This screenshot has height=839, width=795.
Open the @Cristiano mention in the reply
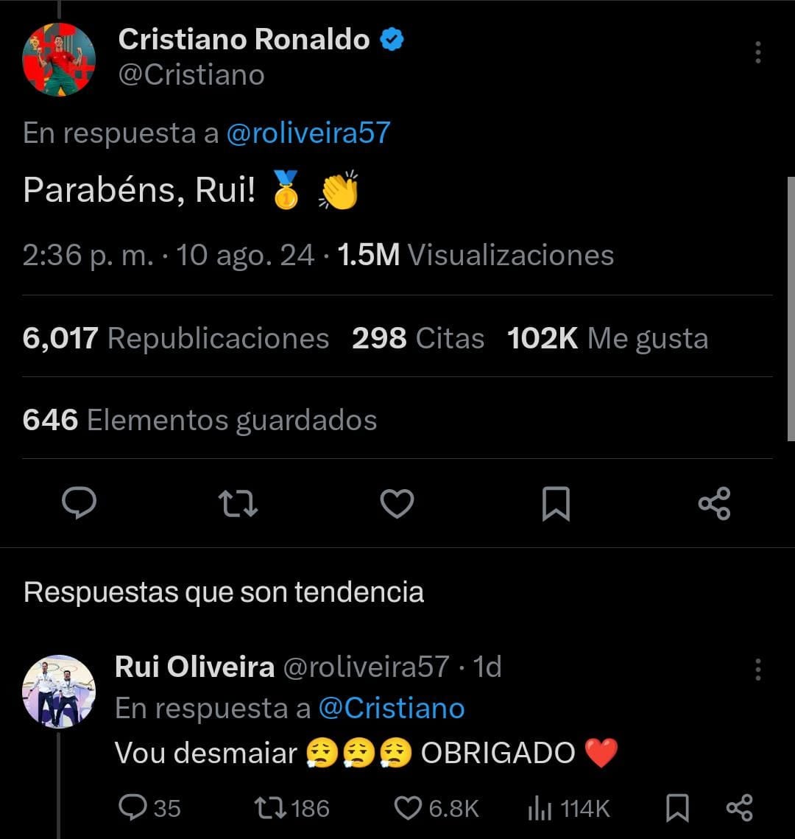click(391, 709)
